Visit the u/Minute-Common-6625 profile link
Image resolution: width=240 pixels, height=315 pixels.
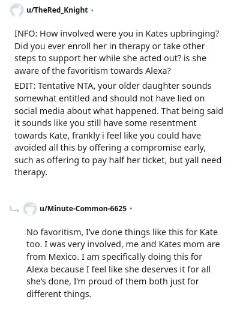tap(83, 209)
